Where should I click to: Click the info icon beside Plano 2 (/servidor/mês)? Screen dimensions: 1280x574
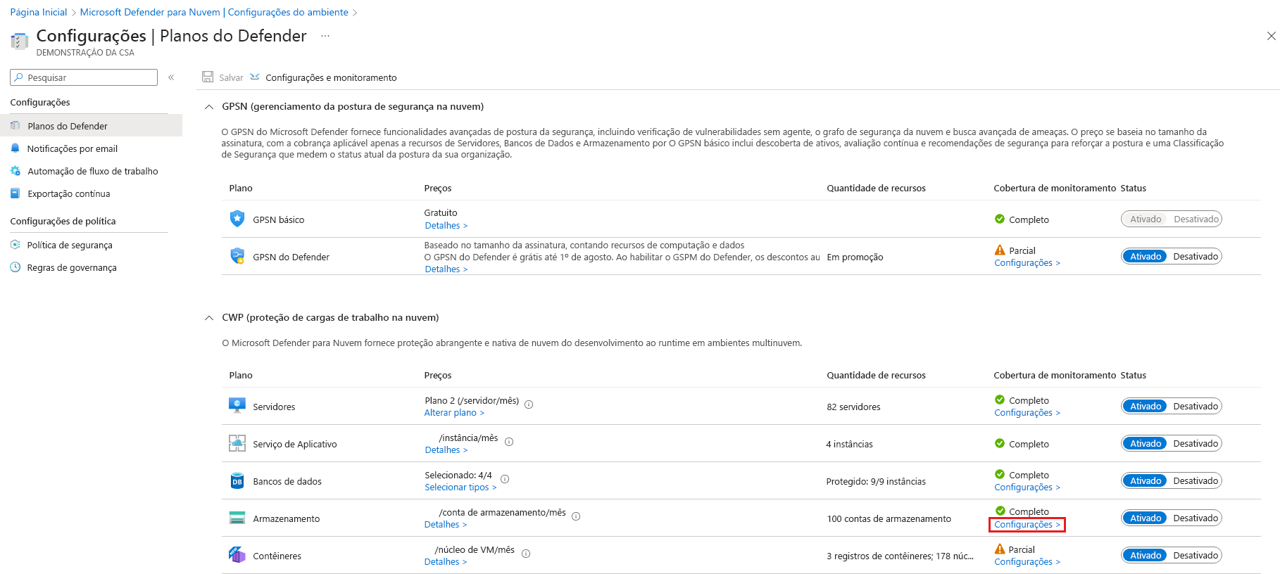click(x=529, y=404)
